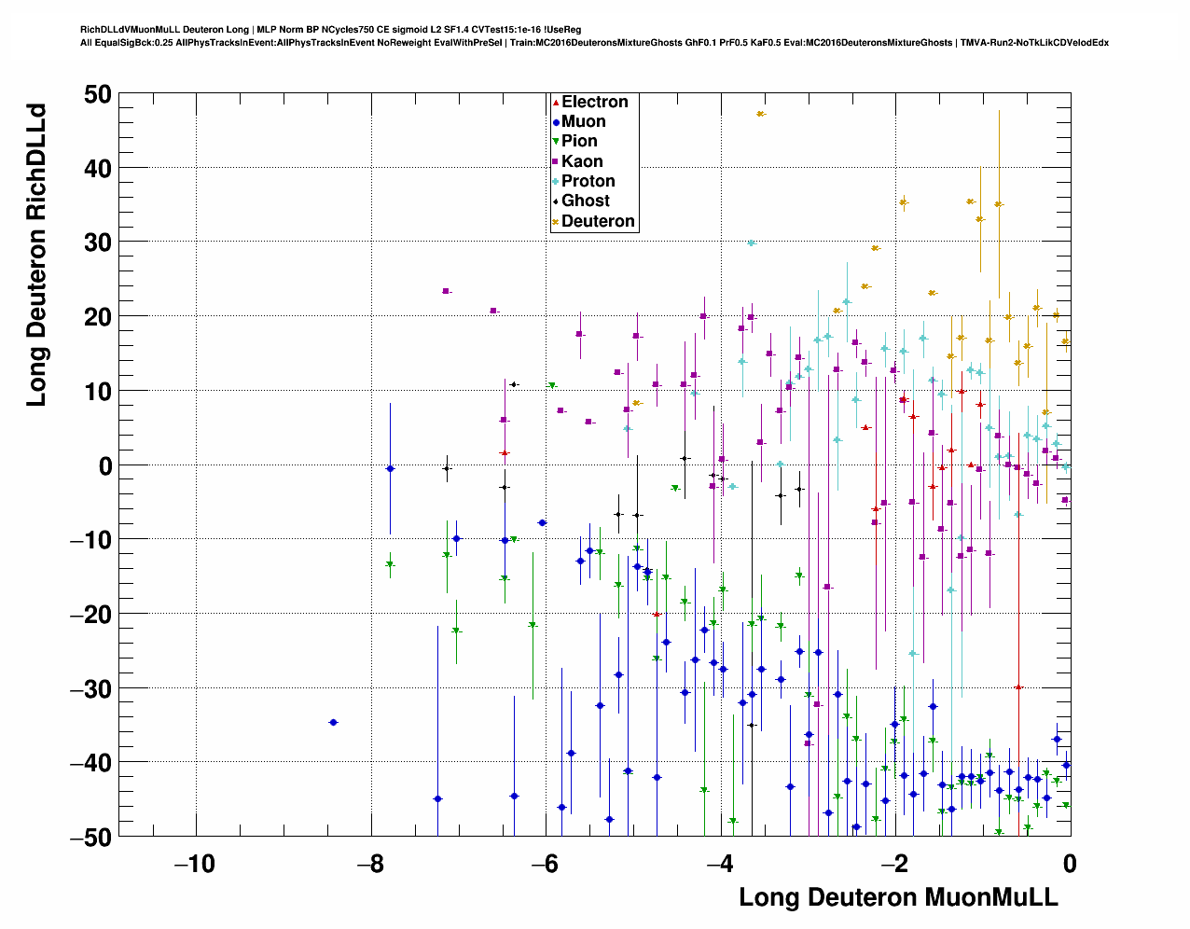This screenshot has width=1190, height=929.
Task: Select the green Pion triangle legend marker
Action: (556, 142)
